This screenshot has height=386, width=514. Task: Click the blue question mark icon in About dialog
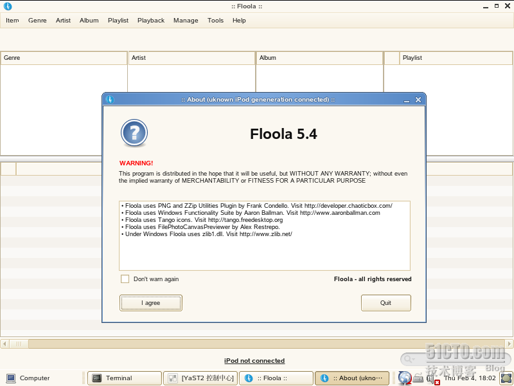[134, 133]
